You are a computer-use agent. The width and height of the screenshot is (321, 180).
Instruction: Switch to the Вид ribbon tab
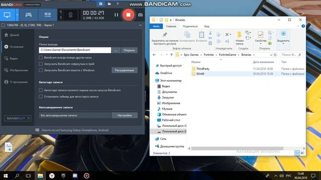click(207, 26)
